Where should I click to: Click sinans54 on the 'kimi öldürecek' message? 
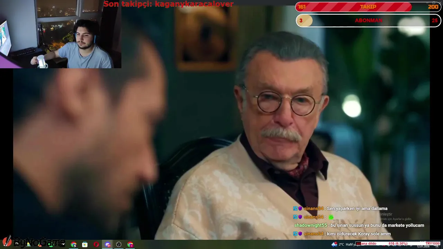314,234
